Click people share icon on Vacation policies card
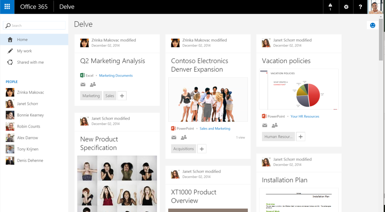The width and height of the screenshot is (385, 212). (274, 126)
